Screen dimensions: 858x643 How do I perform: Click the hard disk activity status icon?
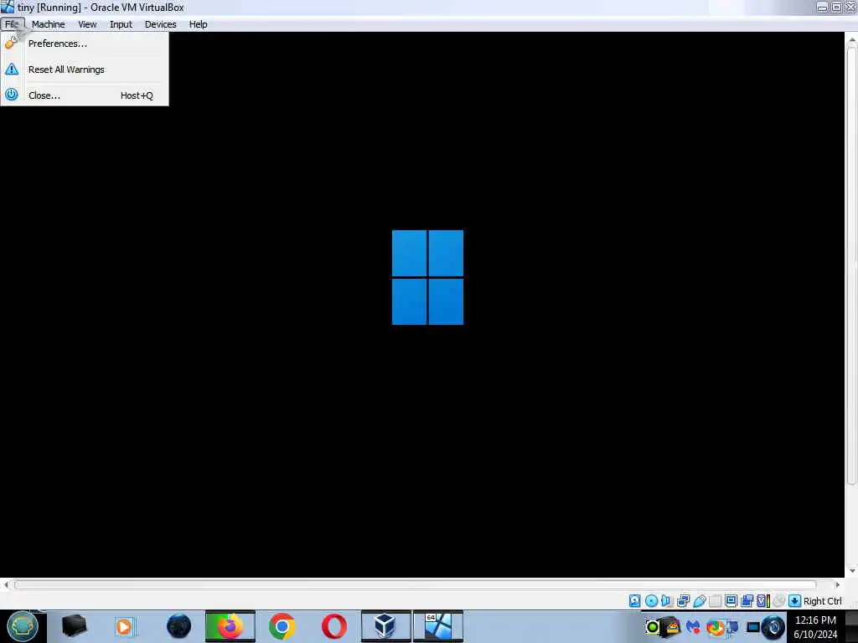634,601
